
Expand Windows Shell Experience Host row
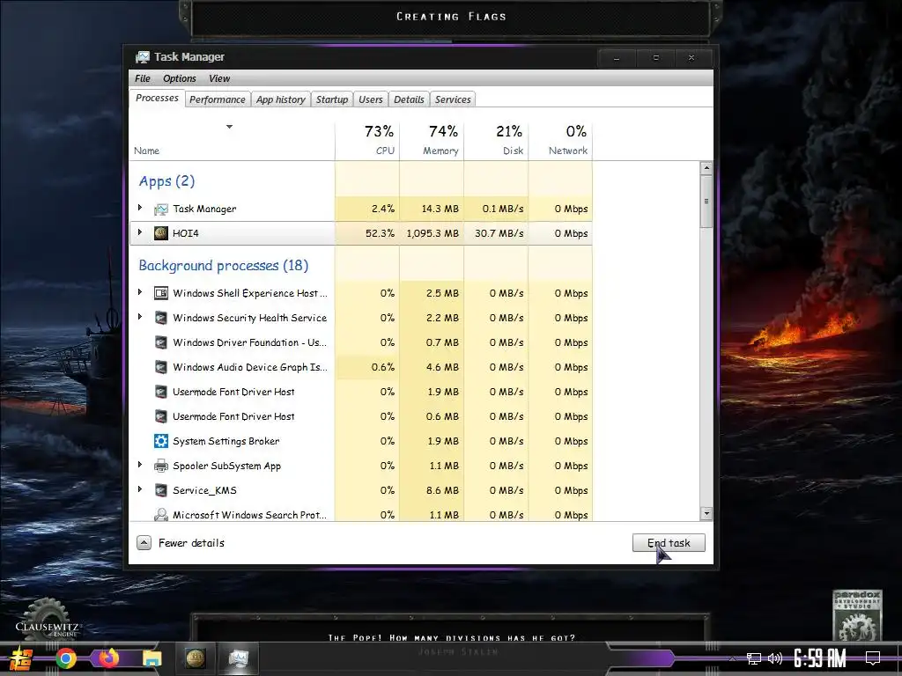140,292
